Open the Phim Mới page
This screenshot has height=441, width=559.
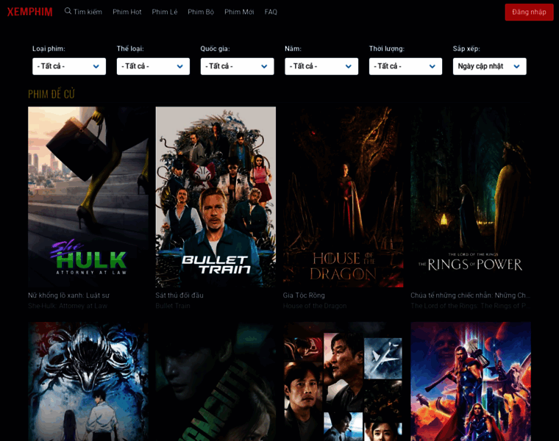pos(239,12)
